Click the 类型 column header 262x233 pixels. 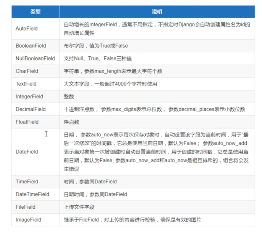tap(35, 11)
